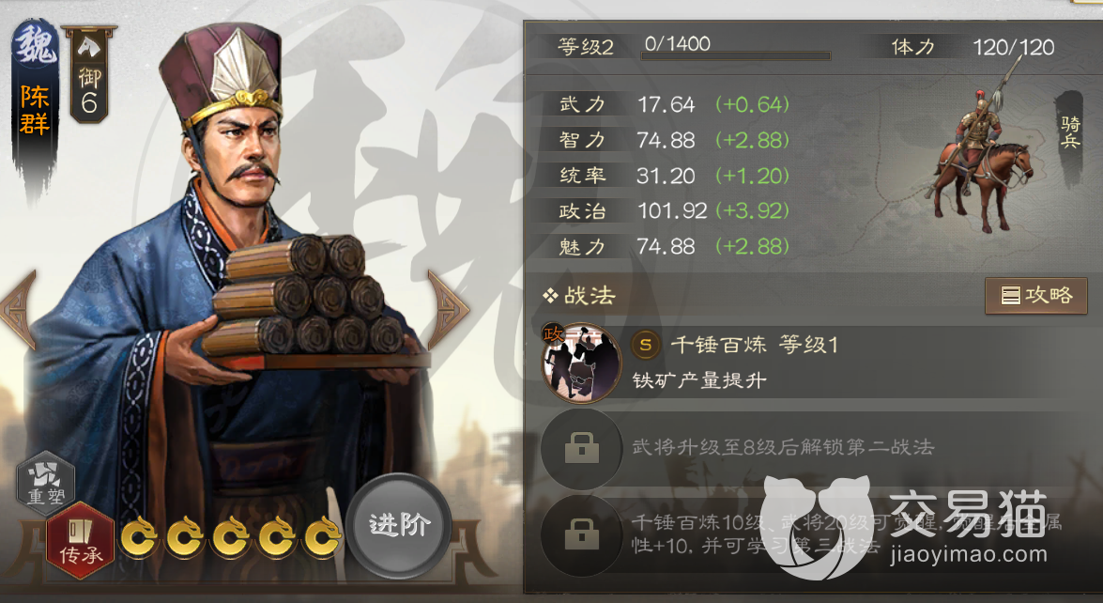
Task: Click the experience progress bar
Action: [x=736, y=54]
